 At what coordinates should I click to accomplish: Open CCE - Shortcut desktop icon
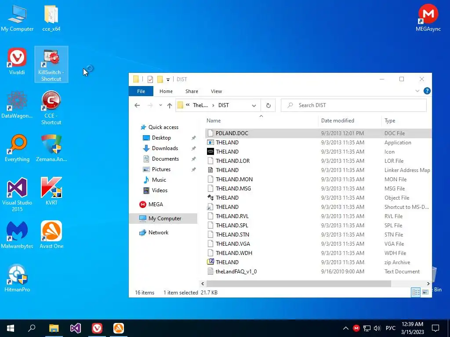pyautogui.click(x=51, y=108)
